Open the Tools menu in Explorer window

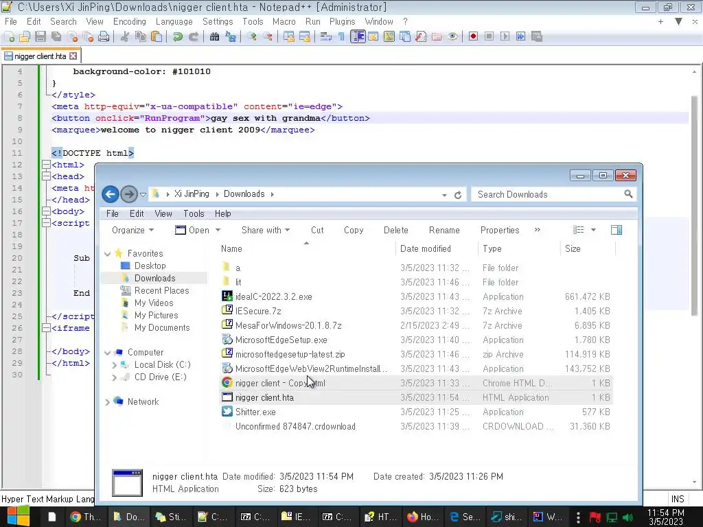pos(194,214)
